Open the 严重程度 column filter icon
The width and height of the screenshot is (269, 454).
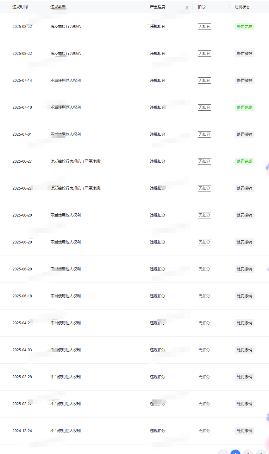(x=187, y=7)
